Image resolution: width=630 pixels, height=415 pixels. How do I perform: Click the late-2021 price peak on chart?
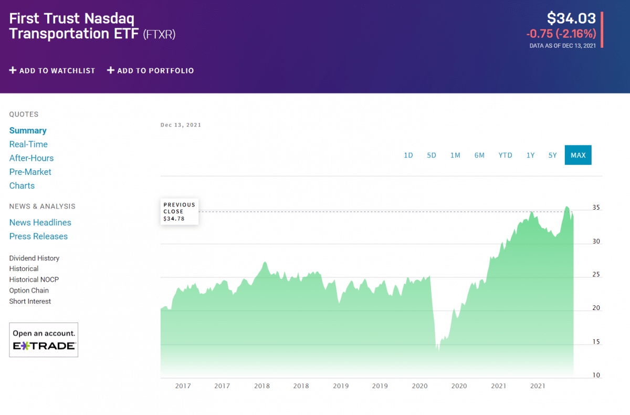(x=566, y=207)
